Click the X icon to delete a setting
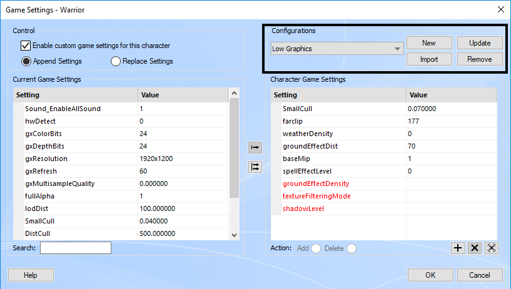The width and height of the screenshot is (511, 289). pyautogui.click(x=475, y=248)
